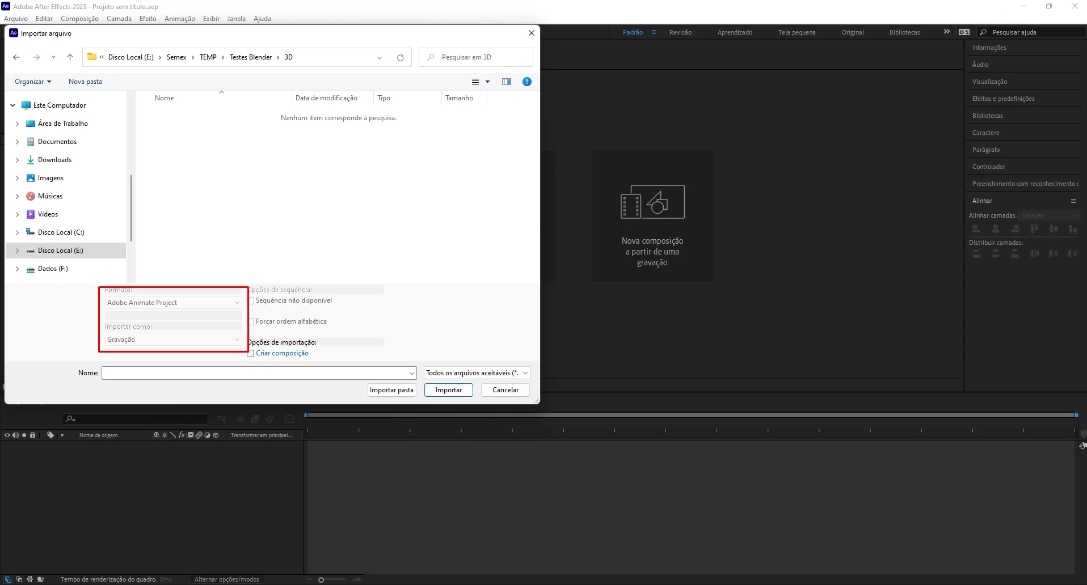
Task: Click the Importar button
Action: pos(449,390)
